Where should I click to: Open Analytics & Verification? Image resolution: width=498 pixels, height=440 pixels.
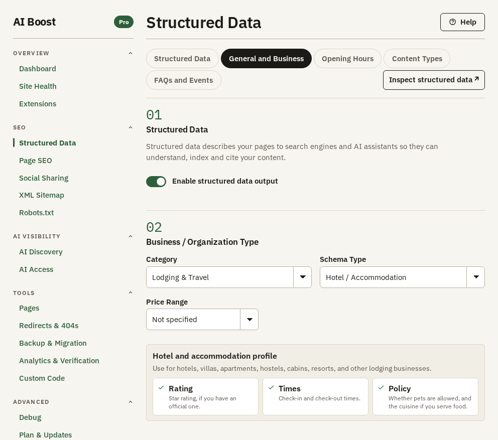click(x=59, y=361)
